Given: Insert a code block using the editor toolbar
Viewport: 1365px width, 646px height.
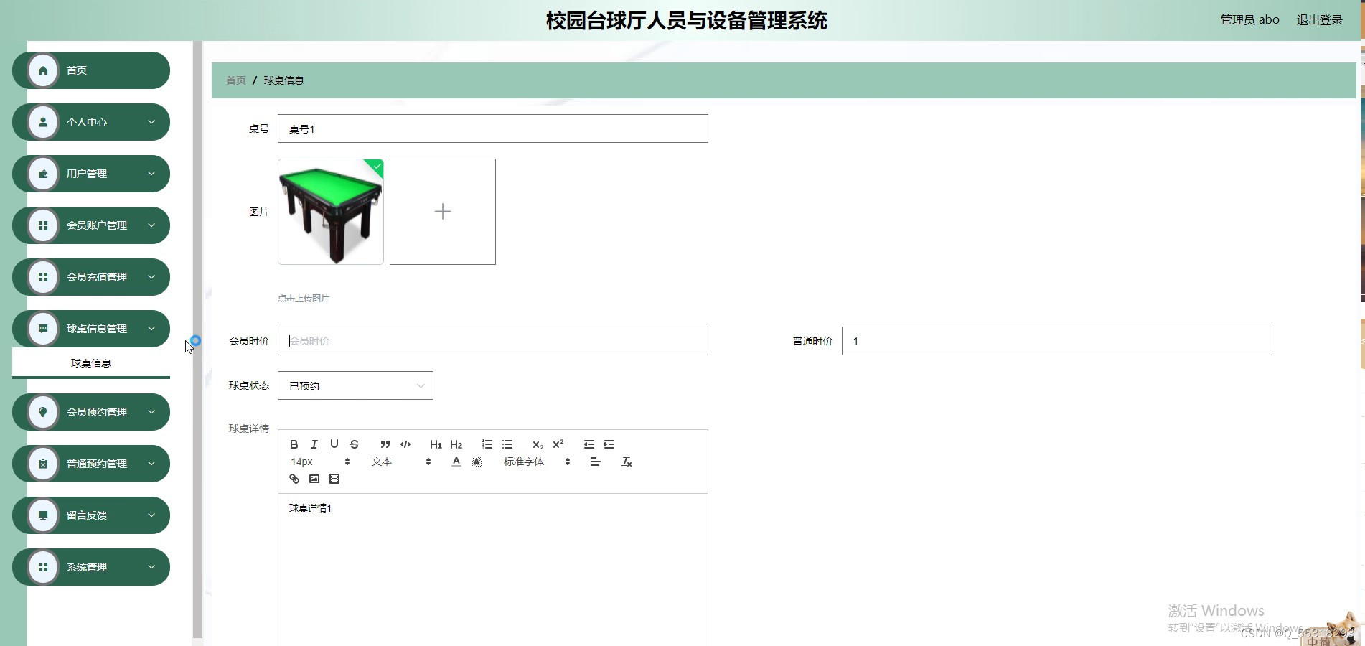Looking at the screenshot, I should (x=405, y=444).
